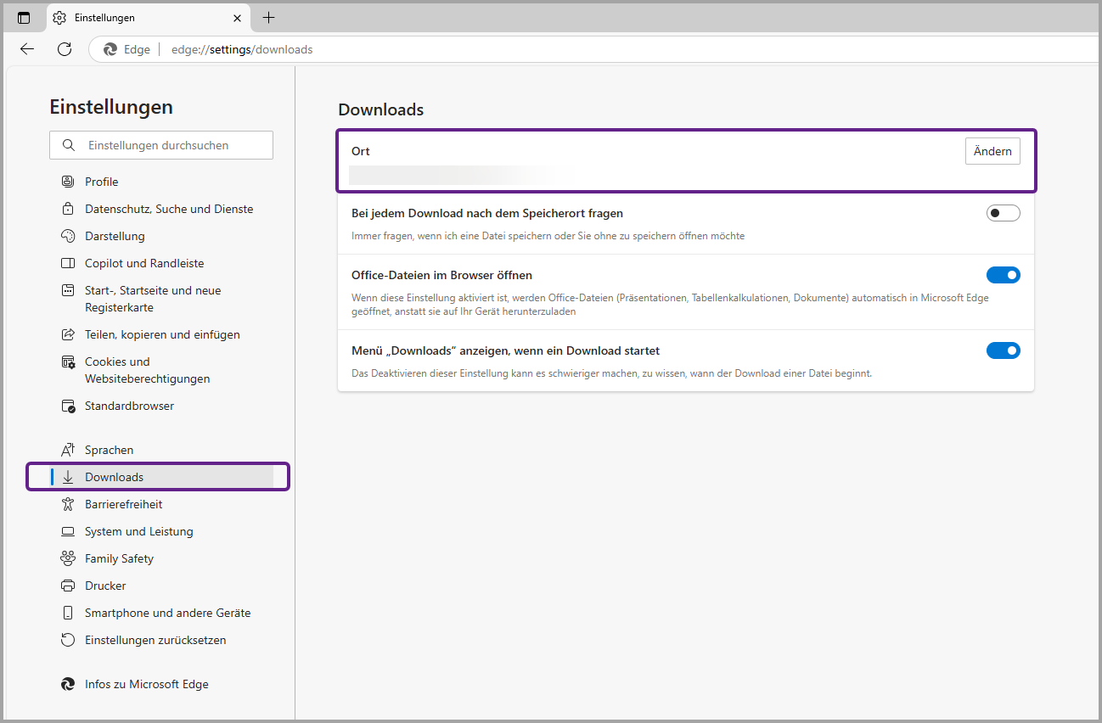Viewport: 1102px width, 723px height.
Task: Click the Profile icon in sidebar
Action: pos(68,182)
